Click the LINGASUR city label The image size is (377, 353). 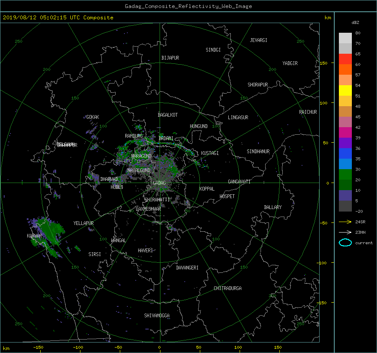pos(238,118)
